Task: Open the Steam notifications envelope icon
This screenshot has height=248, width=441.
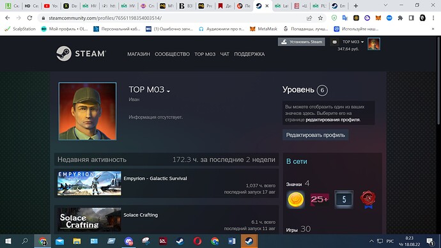Action: (334, 42)
